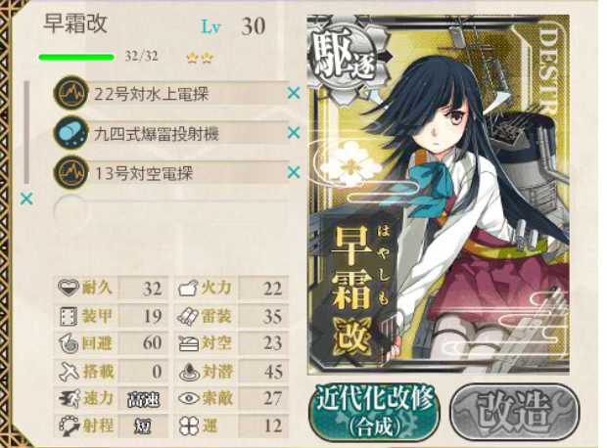This screenshot has height=448, width=607.
Task: Open the 近代化改修 (合成) modernization button
Action: pyautogui.click(x=374, y=413)
